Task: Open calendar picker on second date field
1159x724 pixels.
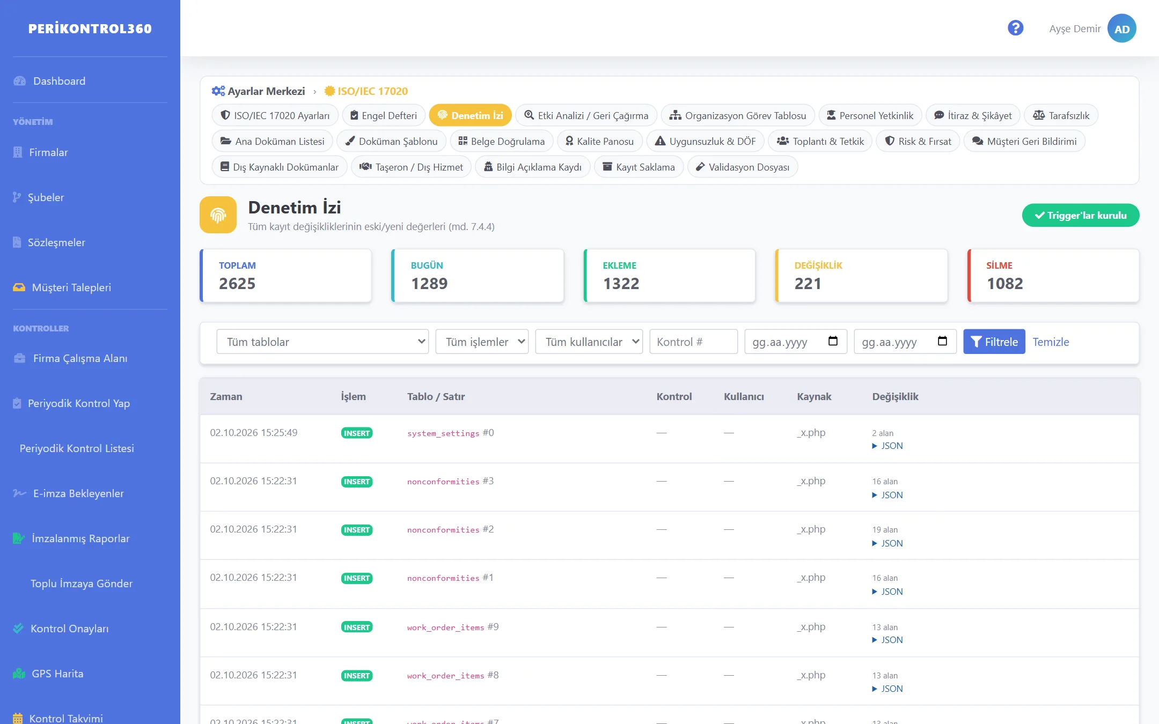Action: click(942, 341)
